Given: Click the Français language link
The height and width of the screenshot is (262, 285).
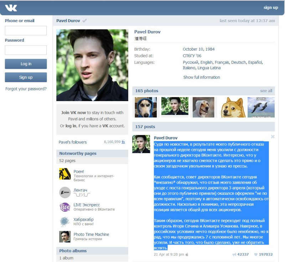Looking at the screenshot, I should [222, 62].
